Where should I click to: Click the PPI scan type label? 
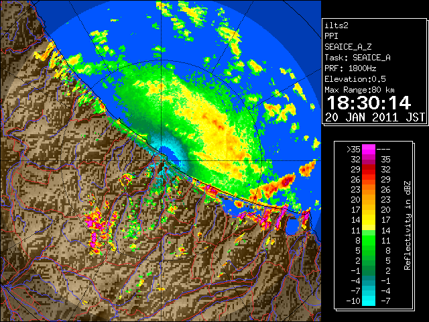pos(331,36)
